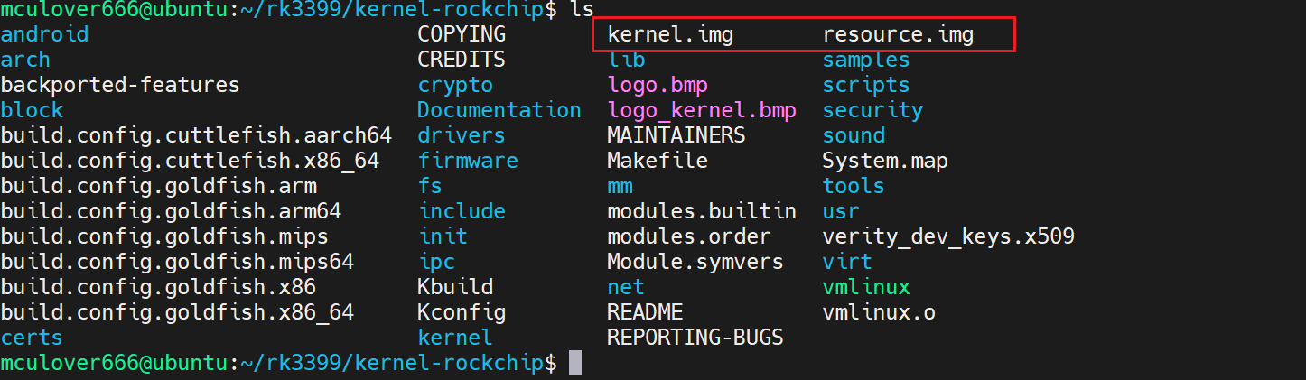Select the arch directory entry
The height and width of the screenshot is (380, 1306).
[25, 60]
